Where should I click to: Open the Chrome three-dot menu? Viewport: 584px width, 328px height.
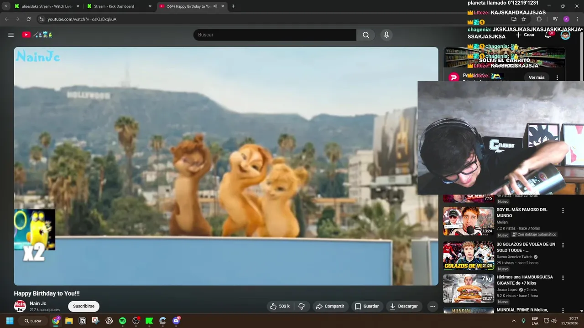click(577, 19)
